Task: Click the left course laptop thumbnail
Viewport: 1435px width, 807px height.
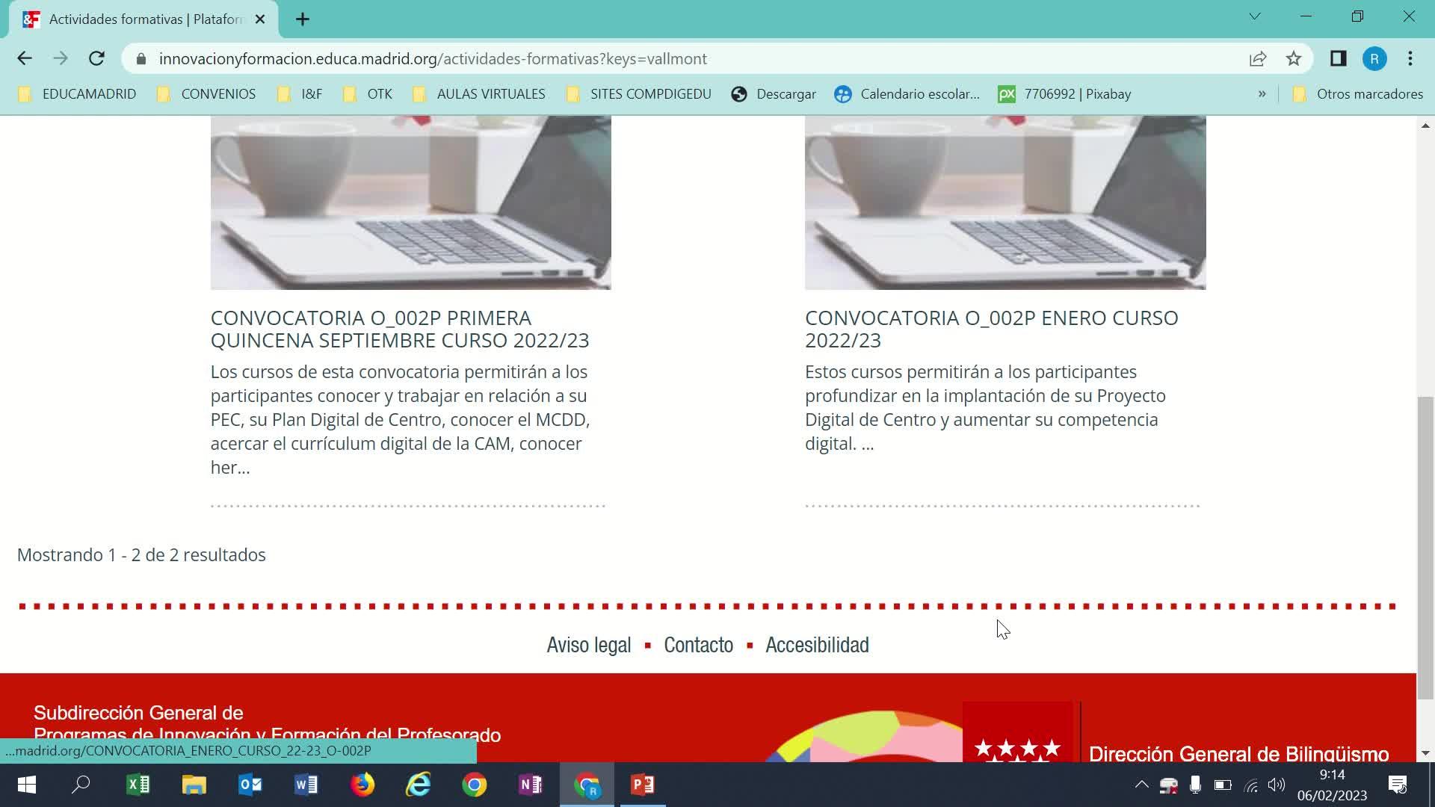Action: click(x=410, y=202)
